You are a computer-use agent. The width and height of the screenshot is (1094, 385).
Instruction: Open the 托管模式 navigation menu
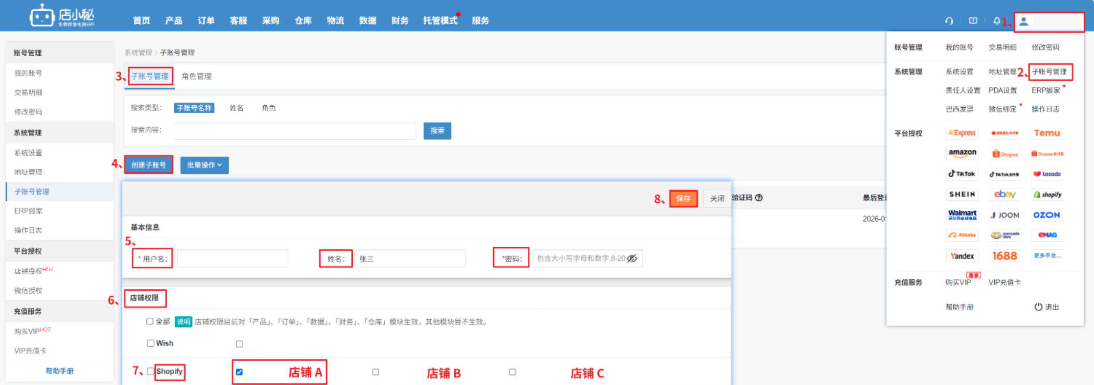(x=440, y=20)
